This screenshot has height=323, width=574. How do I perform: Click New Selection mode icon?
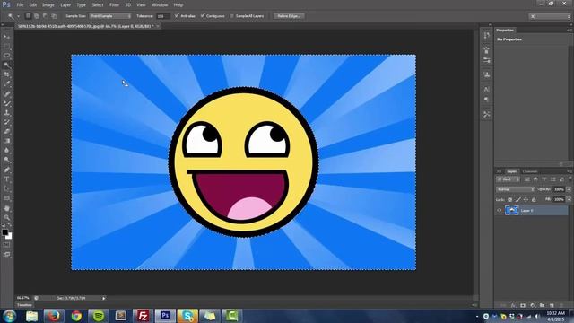click(28, 16)
